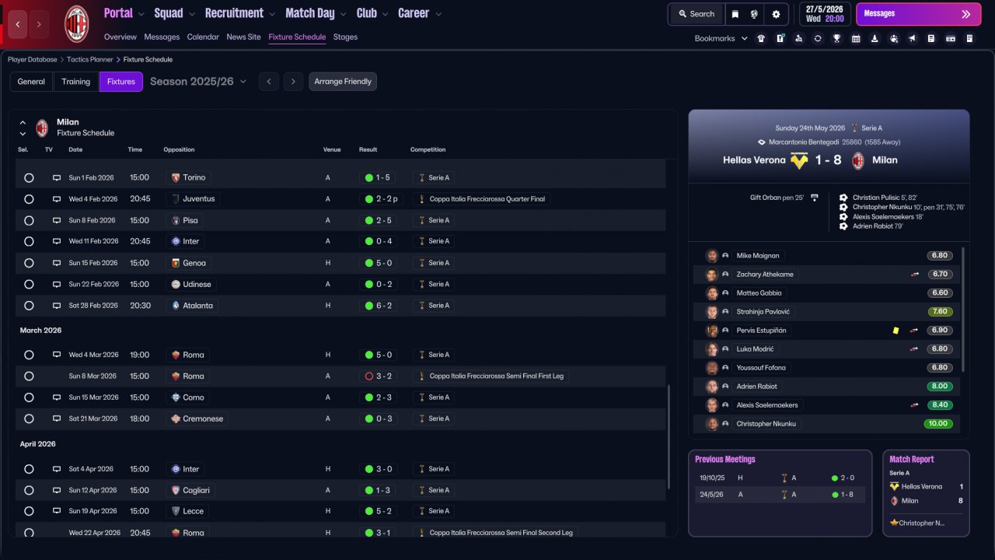Select the Udinese fixture radio button
995x560 pixels.
[29, 285]
